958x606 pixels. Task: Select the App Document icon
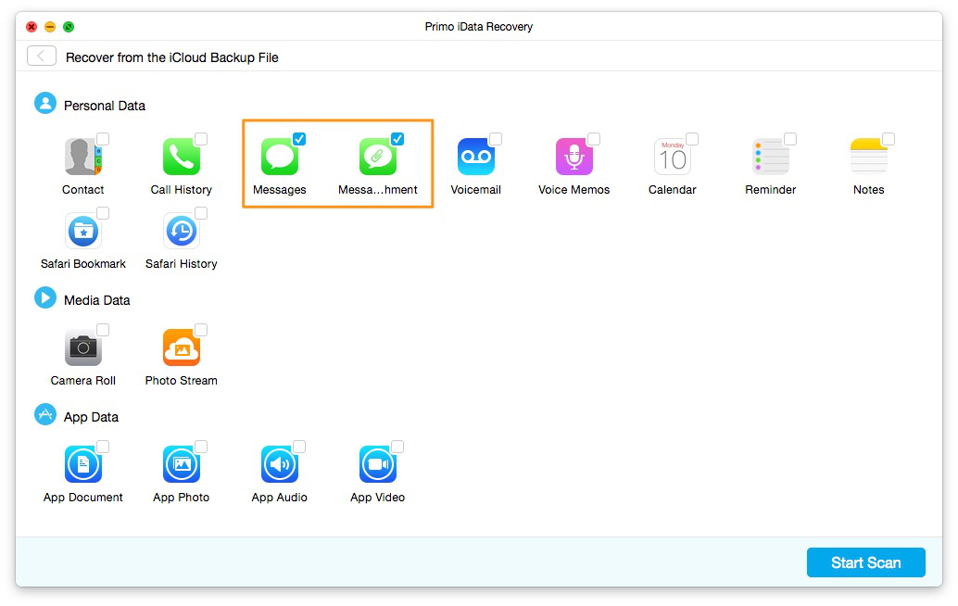tap(83, 464)
